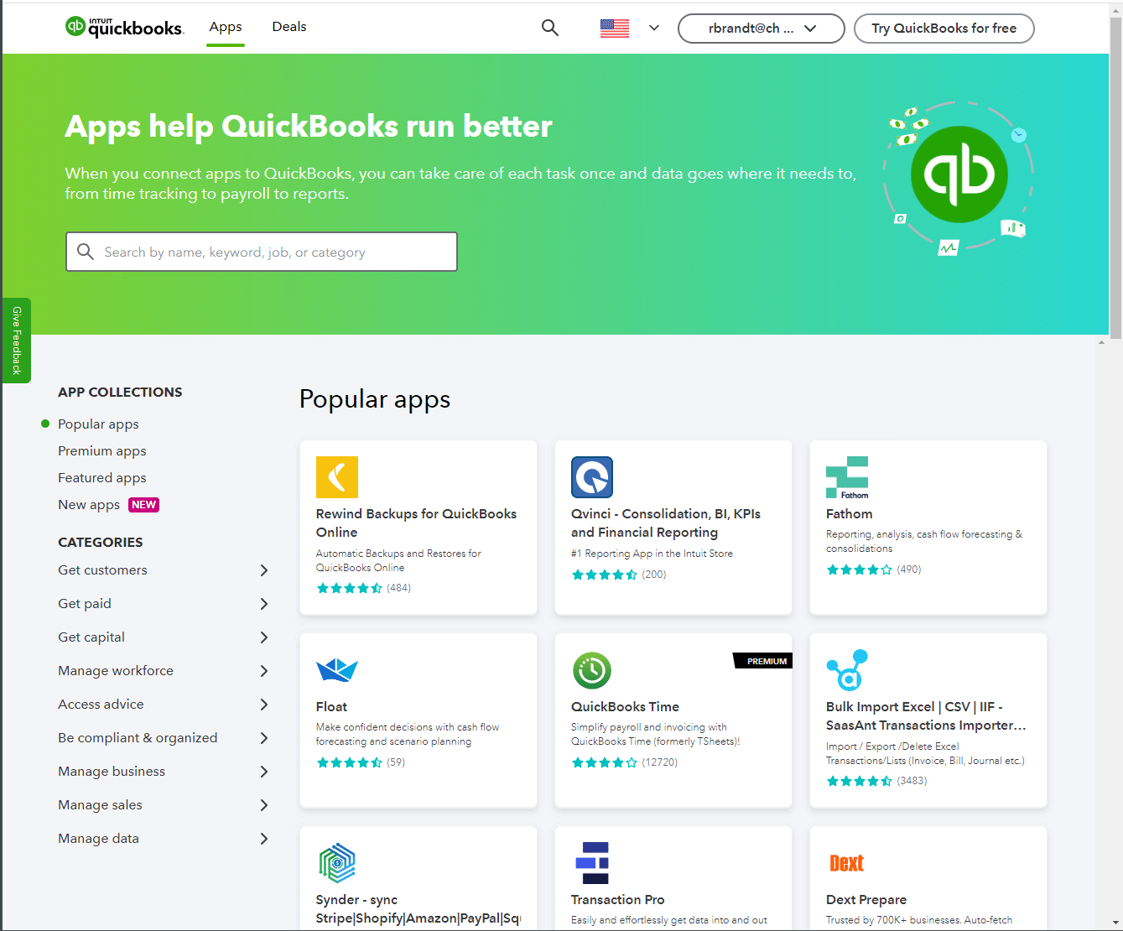Image resolution: width=1123 pixels, height=931 pixels.
Task: Open the QuickBooks Time title link
Action: [625, 707]
